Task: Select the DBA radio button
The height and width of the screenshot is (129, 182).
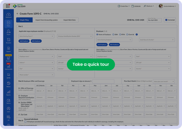Action: point(113,34)
